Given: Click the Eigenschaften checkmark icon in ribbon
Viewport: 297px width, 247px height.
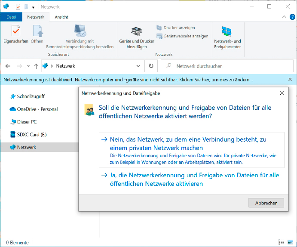Looking at the screenshot, I should pyautogui.click(x=16, y=31).
